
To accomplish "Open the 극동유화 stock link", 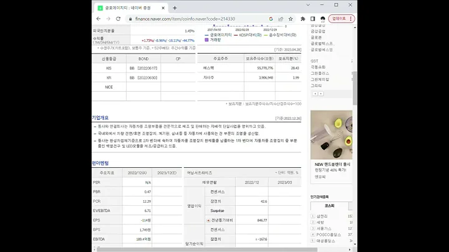I will (318, 67).
